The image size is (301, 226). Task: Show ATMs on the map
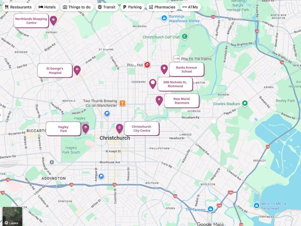tap(190, 7)
